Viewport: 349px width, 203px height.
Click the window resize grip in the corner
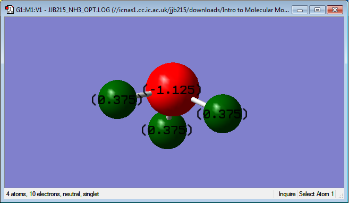coord(341,195)
